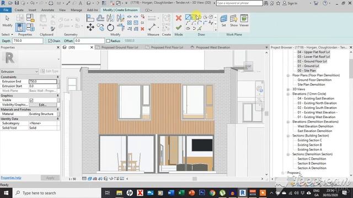Viewport: 353px width, 198px height.
Task: Open the Annotate ribbon tab
Action: coord(47,10)
